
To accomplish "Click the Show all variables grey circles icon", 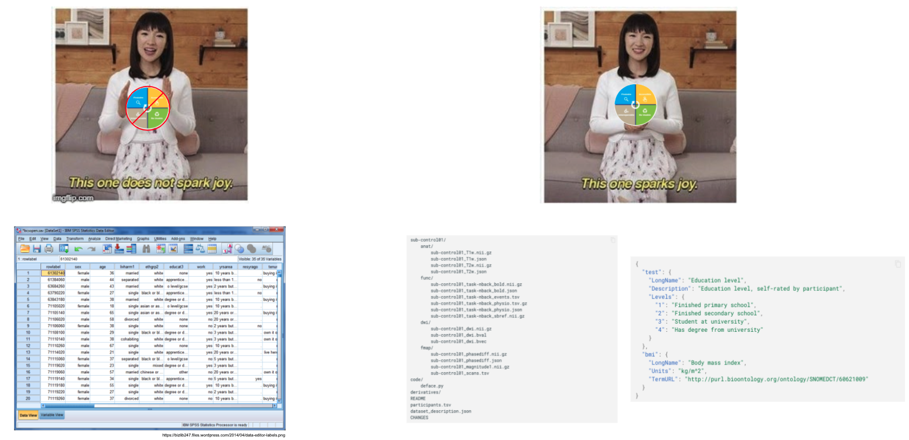I will [251, 249].
